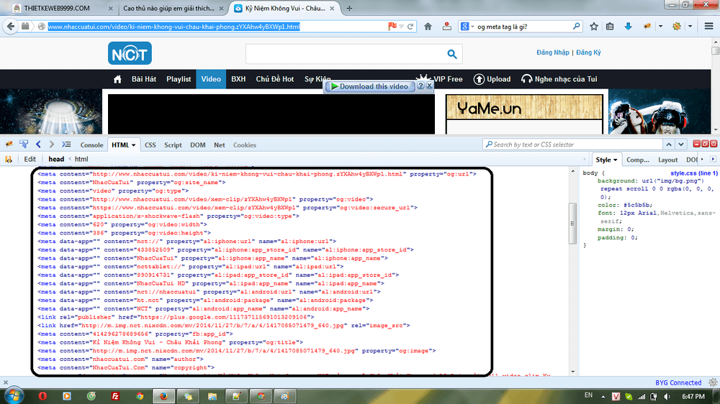Click next search result down arrow in Firebug

tap(681, 144)
